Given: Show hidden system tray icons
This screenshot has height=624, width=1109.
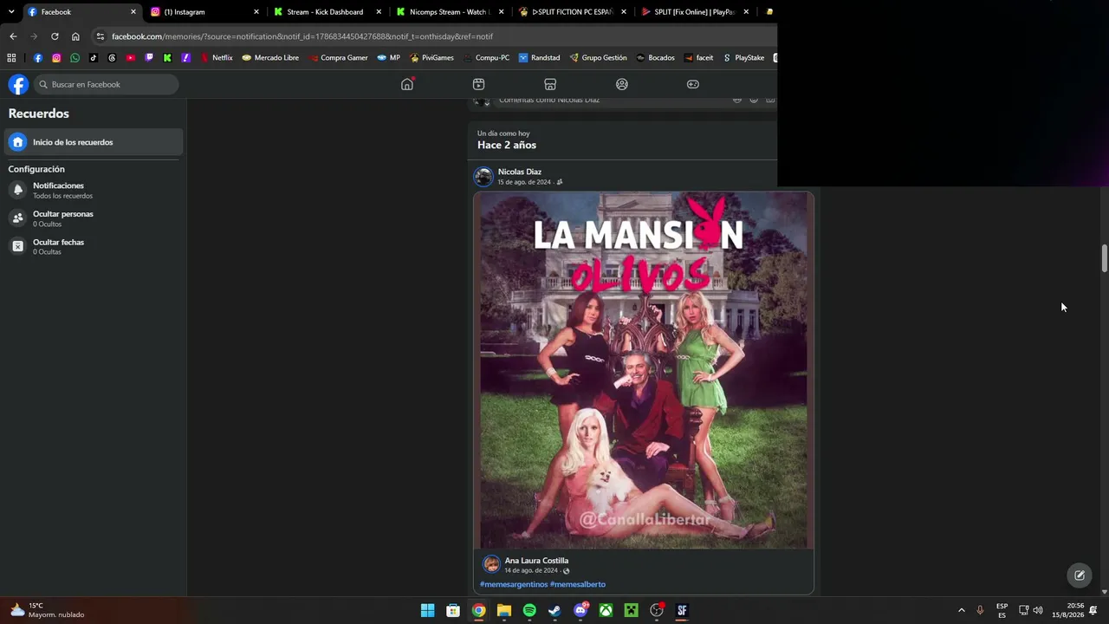Looking at the screenshot, I should click(961, 610).
